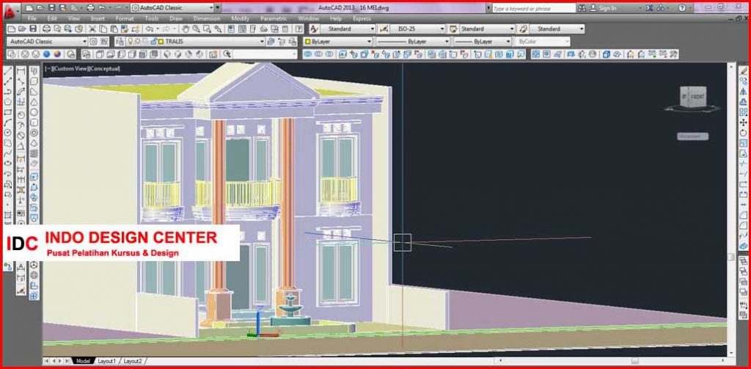This screenshot has width=751, height=369.
Task: Select the Cylinder solid modeling tool
Action: [x=34, y=123]
